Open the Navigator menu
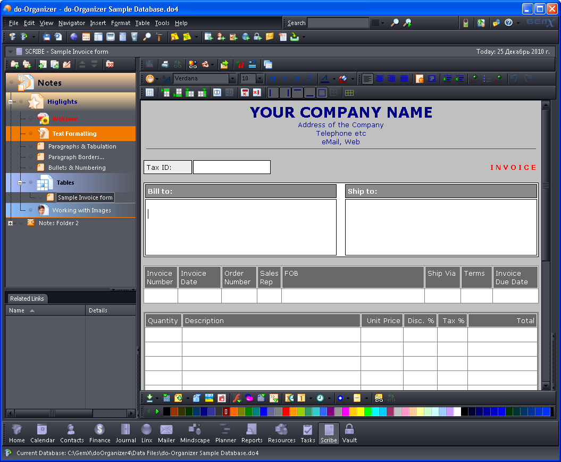Image resolution: width=561 pixels, height=462 pixels. pos(72,23)
